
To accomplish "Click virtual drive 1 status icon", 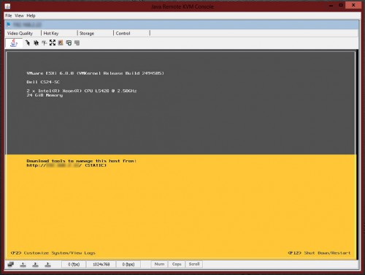I will tap(23, 265).
